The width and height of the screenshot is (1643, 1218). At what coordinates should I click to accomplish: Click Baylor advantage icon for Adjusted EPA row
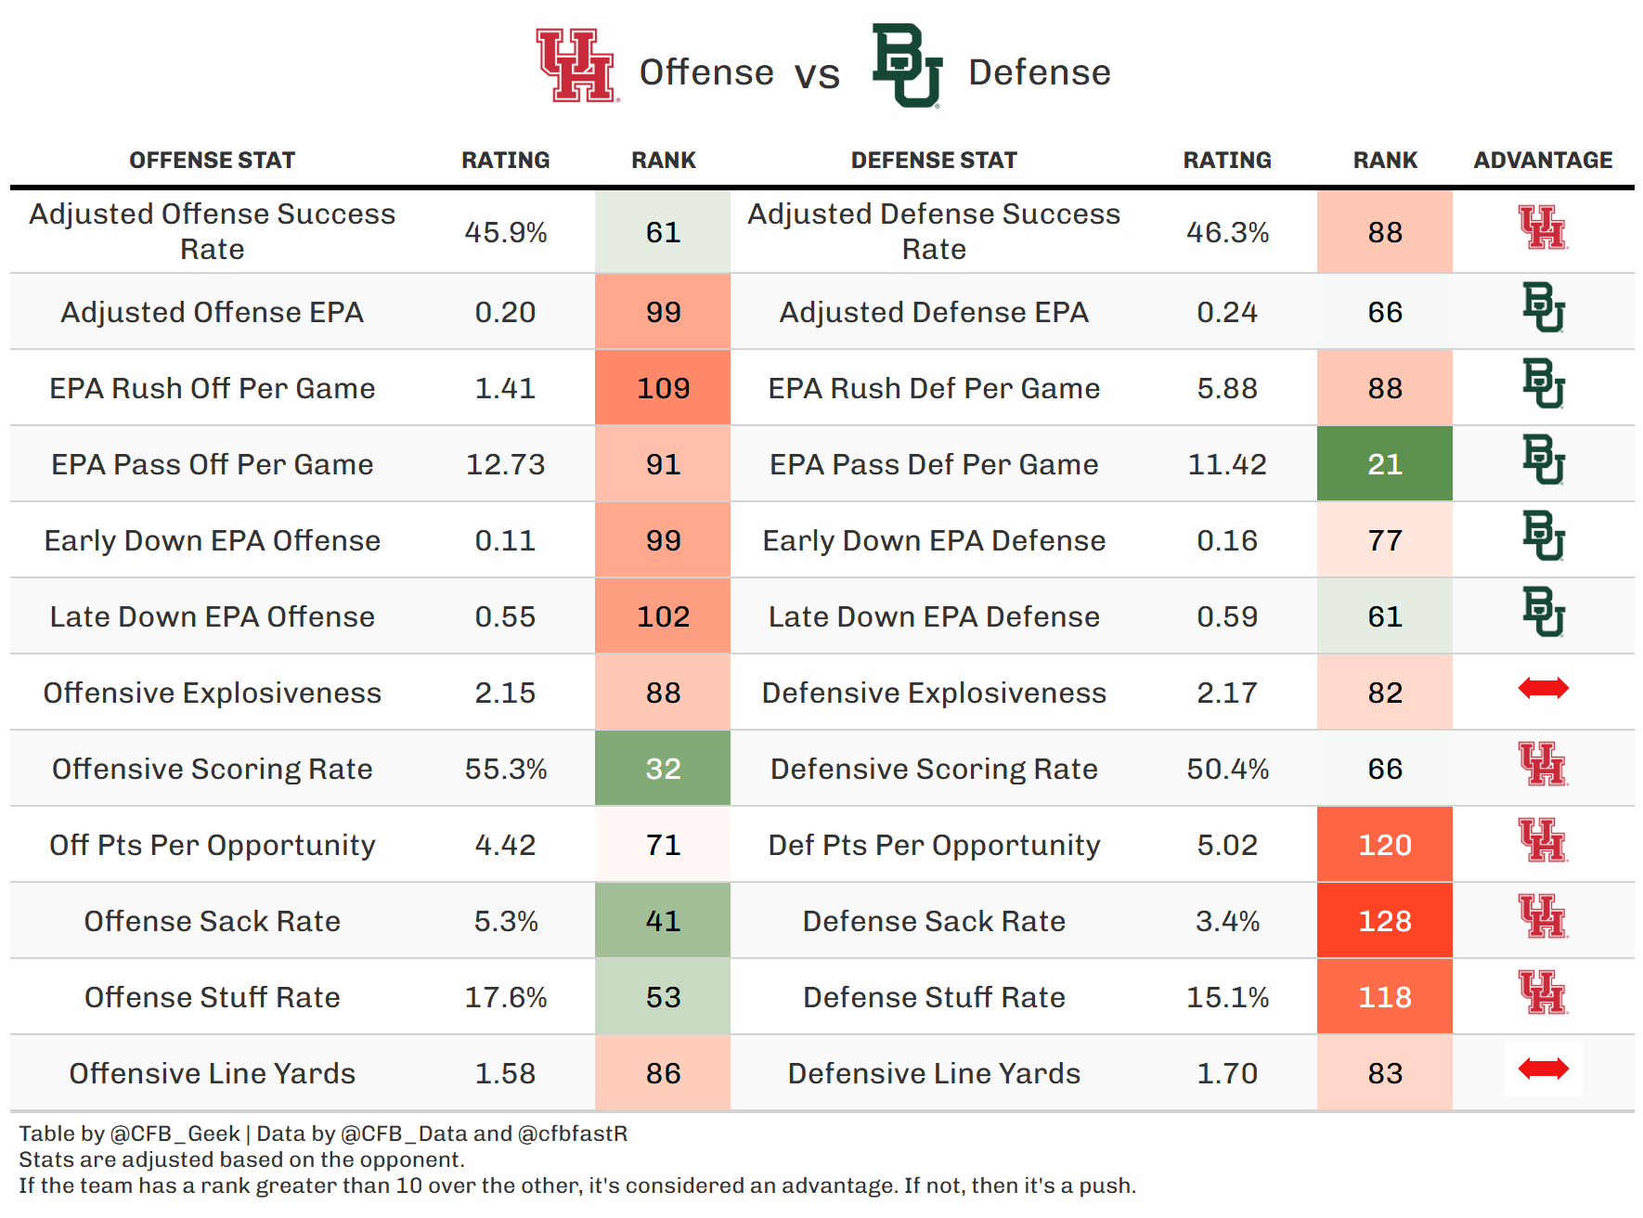pos(1543,307)
